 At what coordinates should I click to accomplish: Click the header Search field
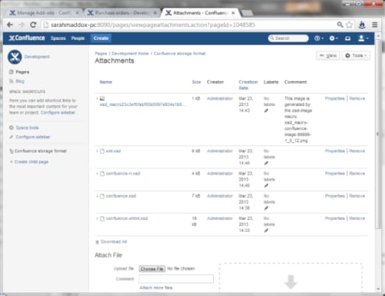tap(288, 38)
